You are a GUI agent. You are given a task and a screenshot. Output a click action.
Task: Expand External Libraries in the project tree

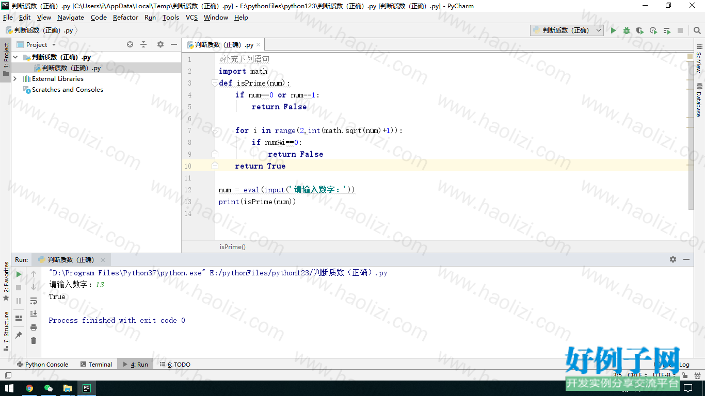15,79
